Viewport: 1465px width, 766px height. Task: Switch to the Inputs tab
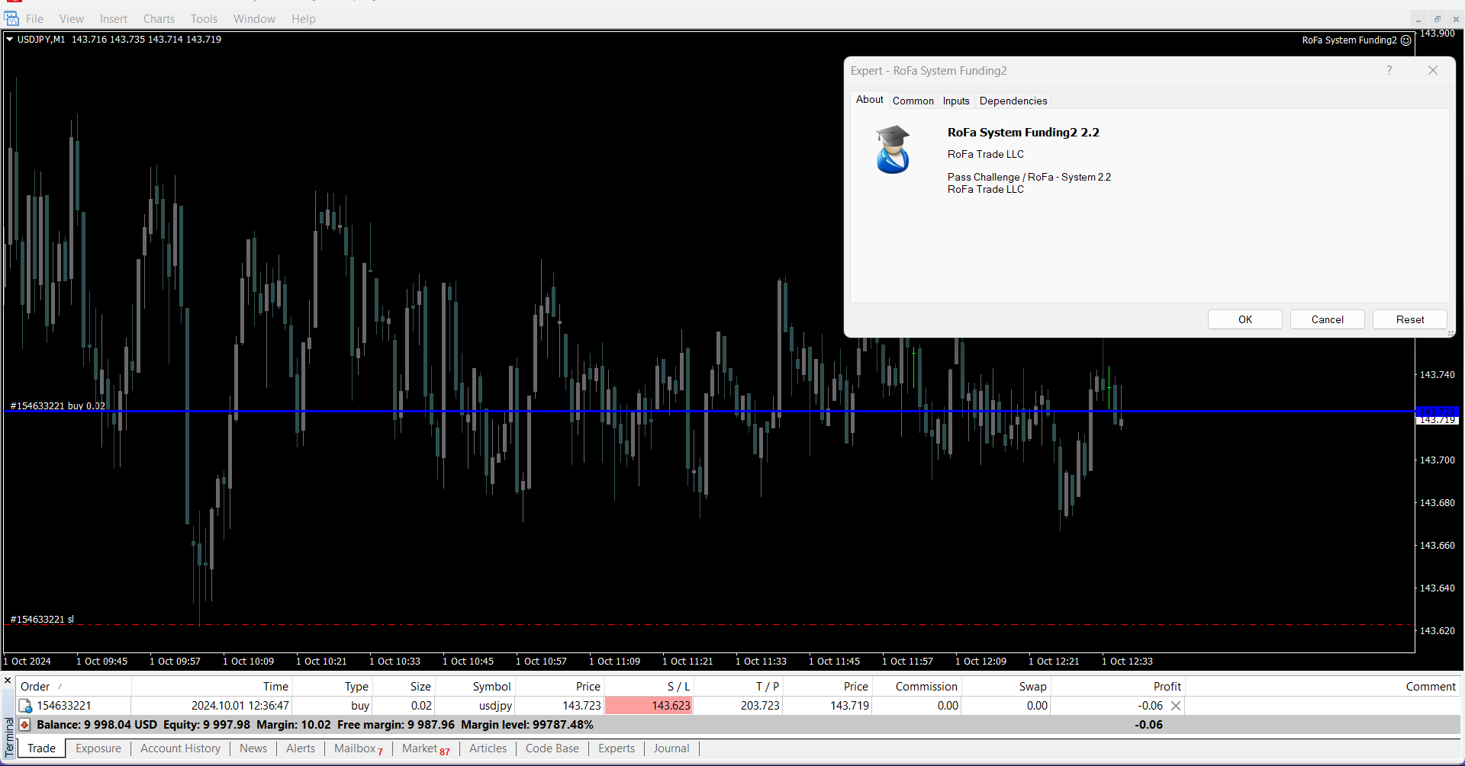[x=955, y=101]
